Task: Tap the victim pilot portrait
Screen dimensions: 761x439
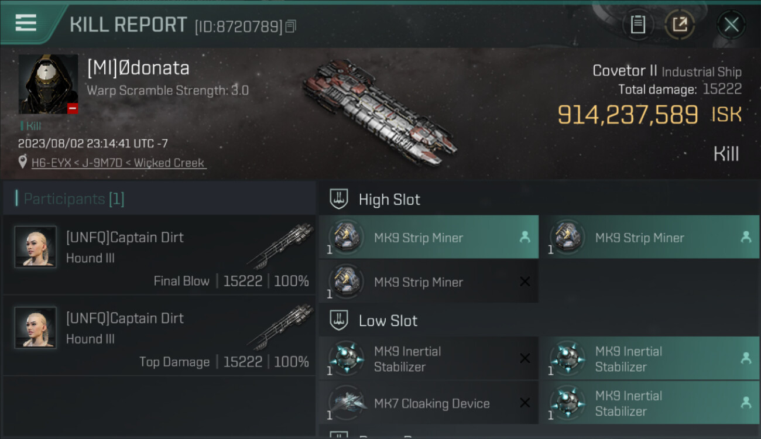Action: coord(48,84)
